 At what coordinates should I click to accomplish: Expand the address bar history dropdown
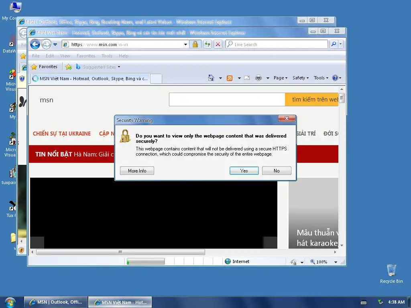tap(185, 45)
